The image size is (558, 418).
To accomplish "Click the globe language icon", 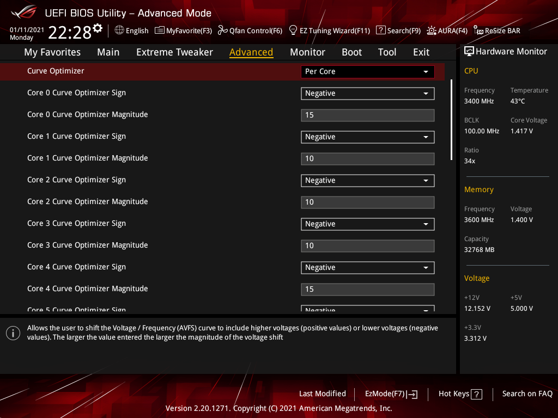I will (x=119, y=30).
